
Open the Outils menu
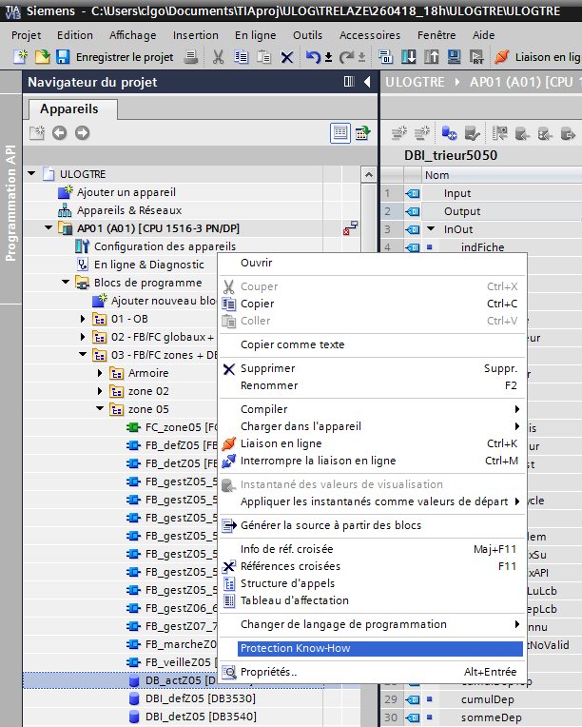point(307,35)
